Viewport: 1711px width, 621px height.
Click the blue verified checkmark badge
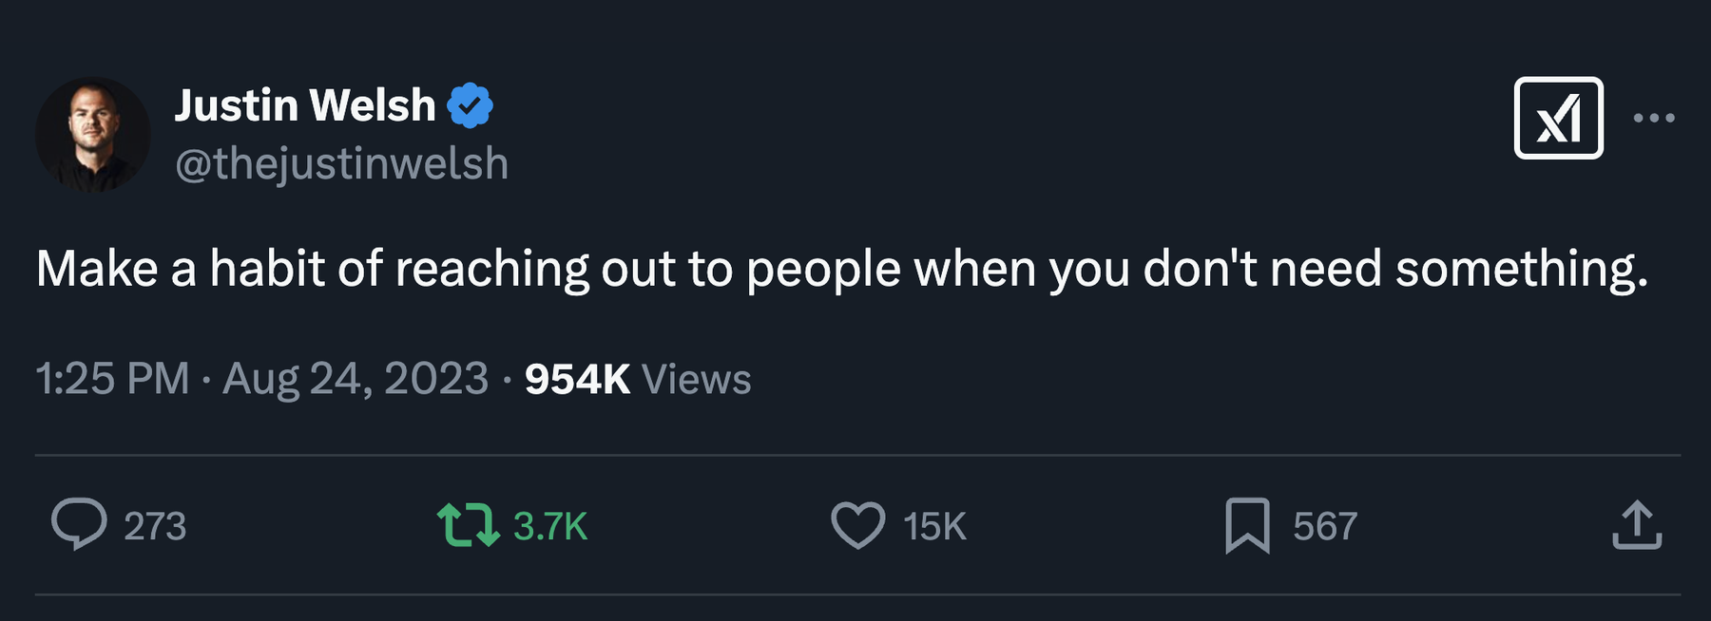click(x=471, y=104)
